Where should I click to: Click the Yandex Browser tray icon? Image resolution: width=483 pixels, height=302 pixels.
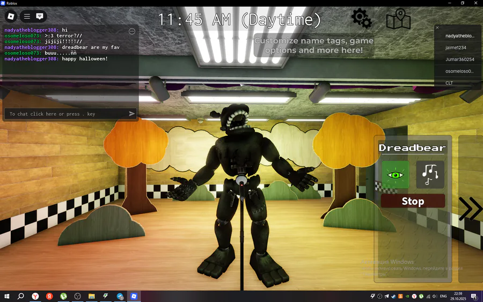[x=414, y=296]
